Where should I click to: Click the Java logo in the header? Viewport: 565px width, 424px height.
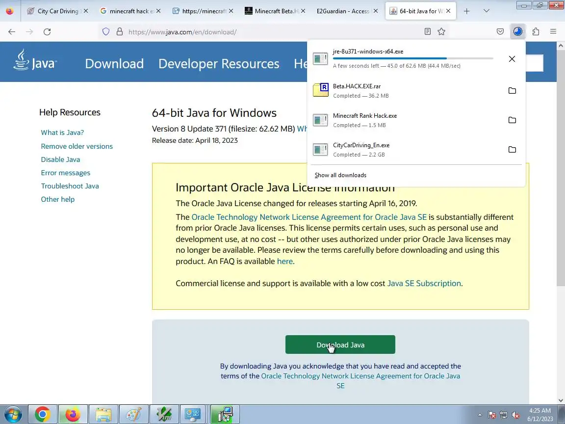(35, 60)
